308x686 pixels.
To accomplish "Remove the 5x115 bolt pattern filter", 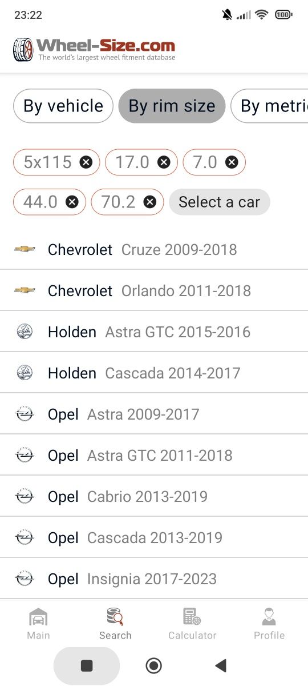I will click(86, 162).
